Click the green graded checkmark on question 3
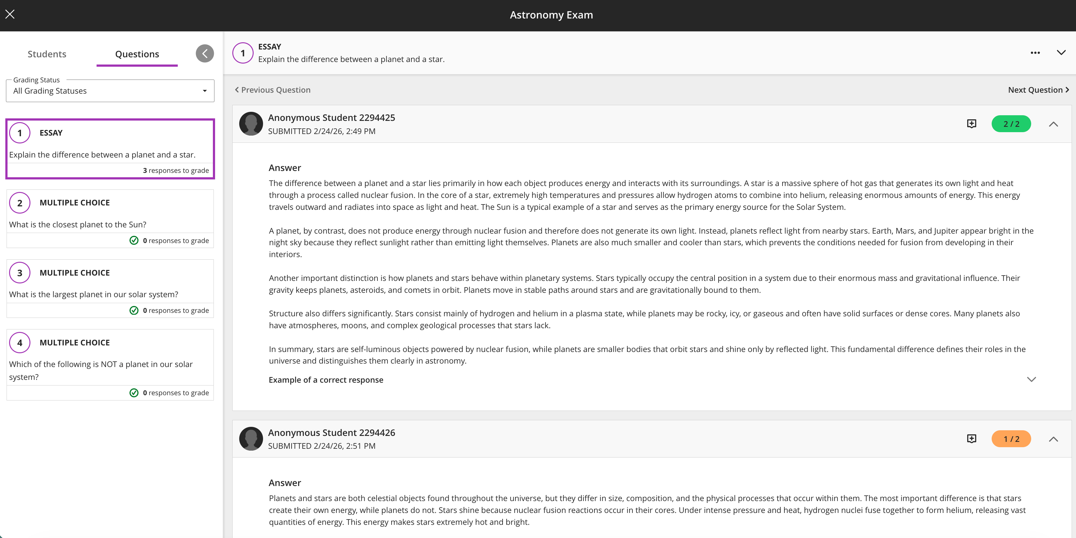 [134, 310]
